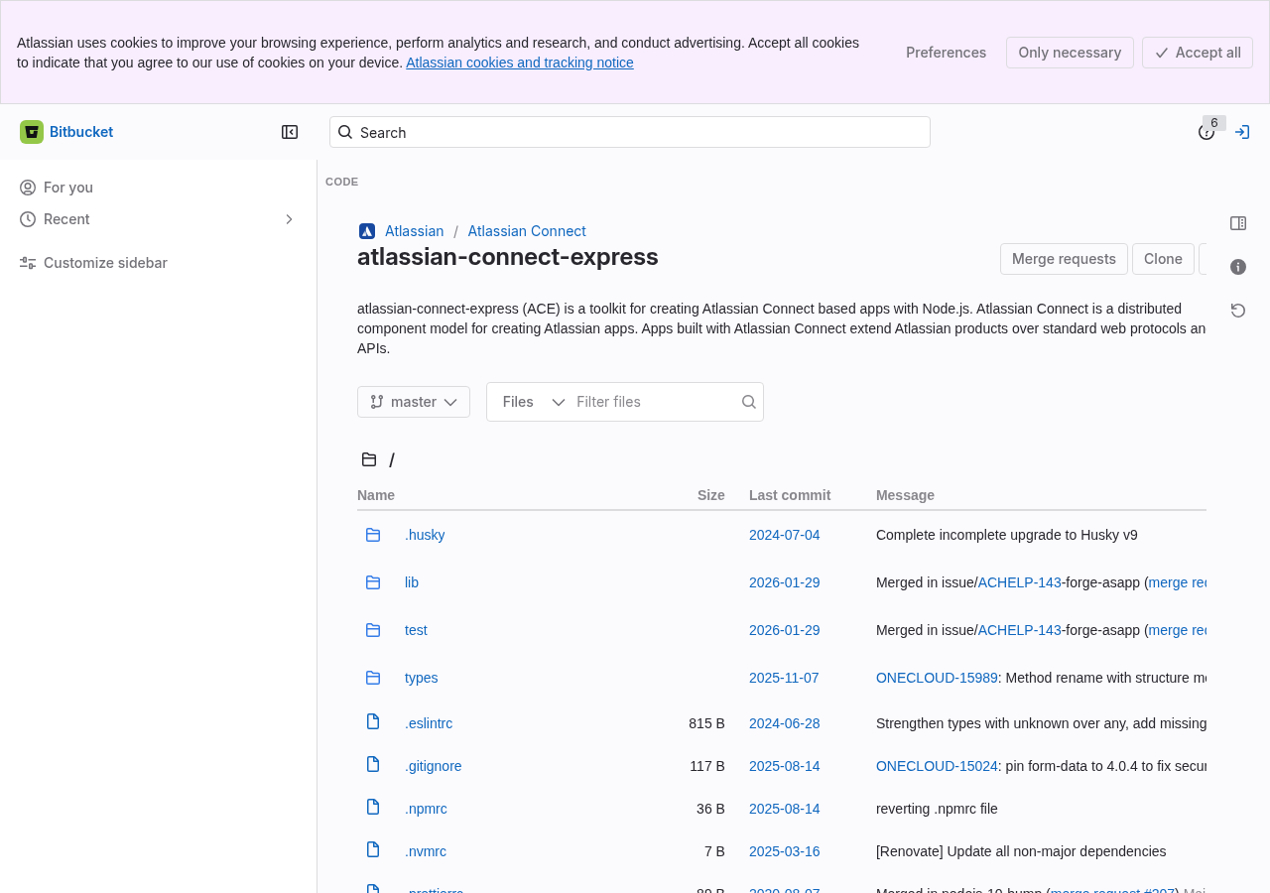Click the .eslintrc file icon

click(373, 721)
